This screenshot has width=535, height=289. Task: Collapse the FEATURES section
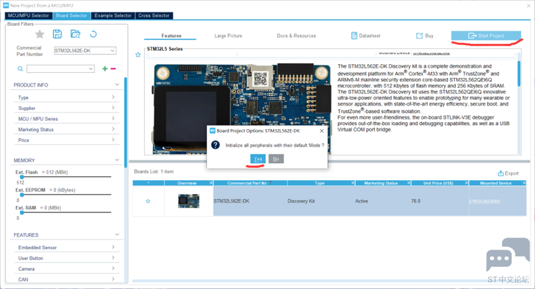[x=117, y=235]
